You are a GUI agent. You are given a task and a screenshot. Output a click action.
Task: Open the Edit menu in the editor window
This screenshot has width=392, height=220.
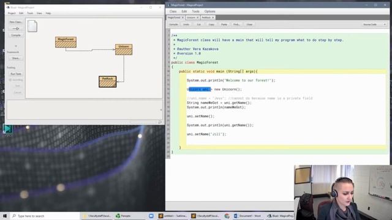184,12
